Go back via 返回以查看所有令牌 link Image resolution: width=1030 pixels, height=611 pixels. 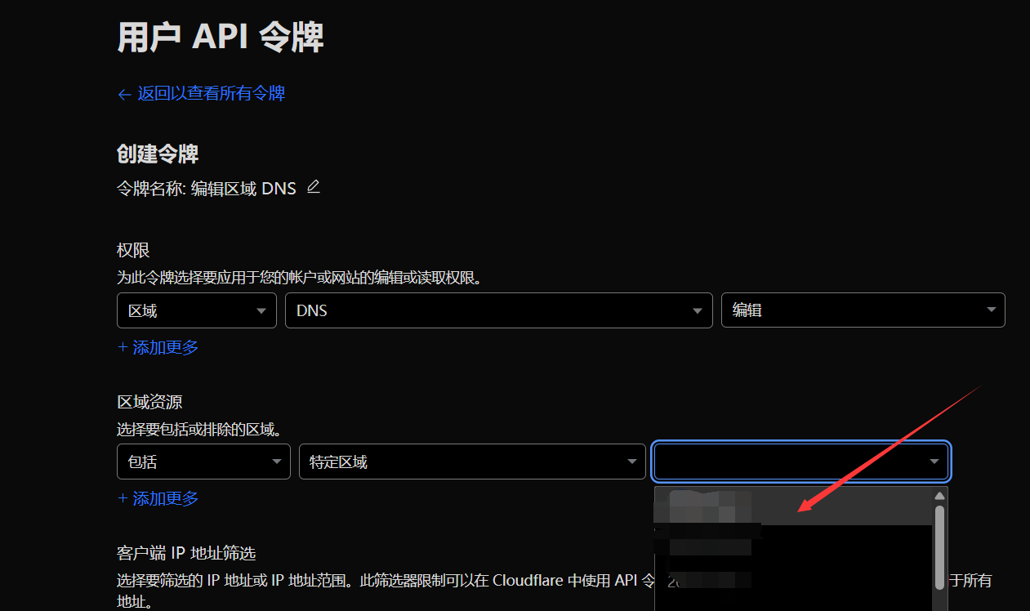211,94
